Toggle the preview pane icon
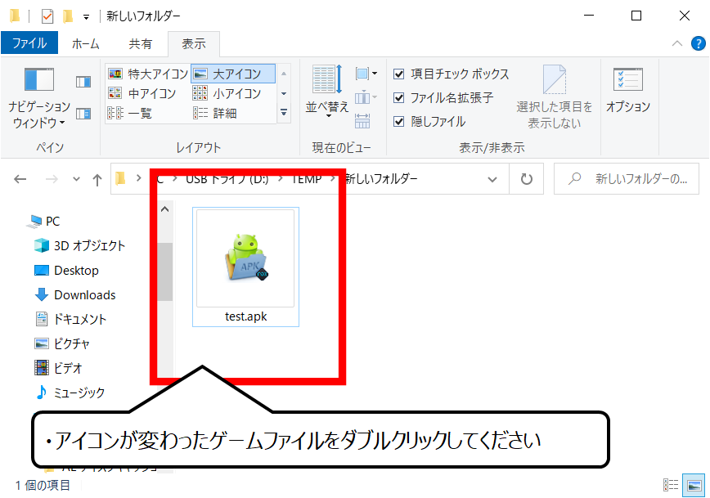The image size is (710, 498). [x=83, y=82]
